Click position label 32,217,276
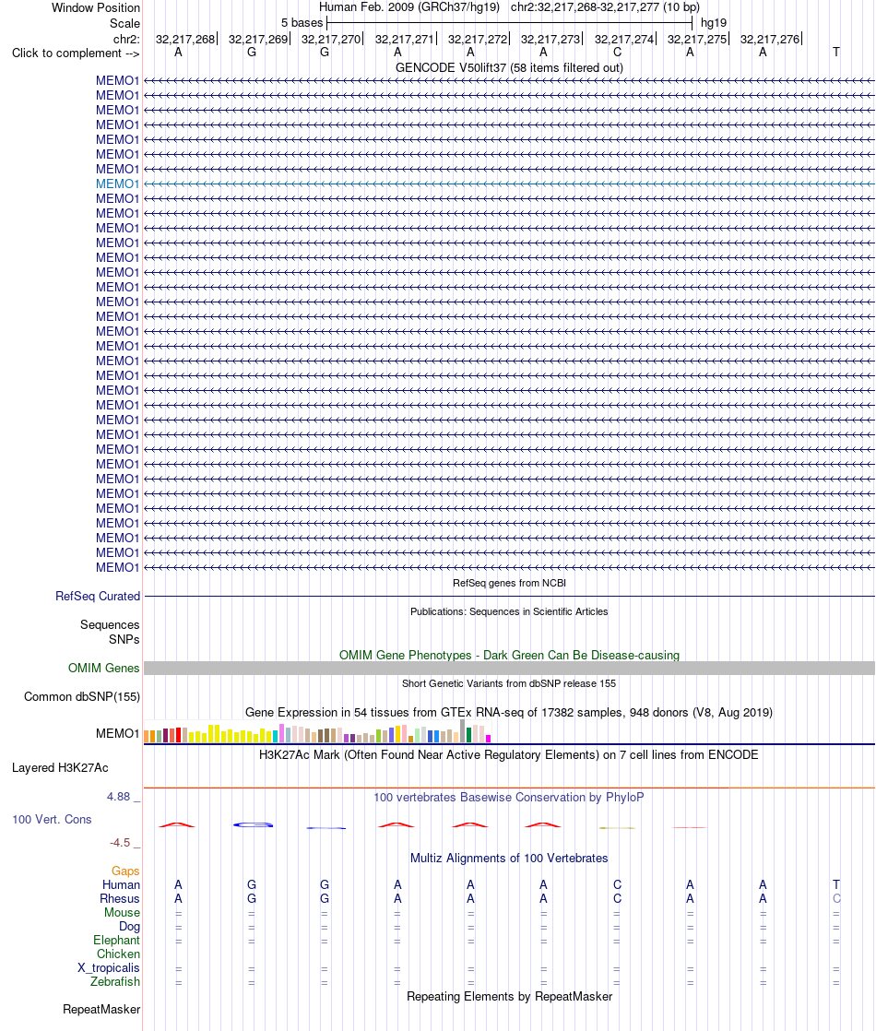Viewport: 876px width, 1031px height. [770, 39]
